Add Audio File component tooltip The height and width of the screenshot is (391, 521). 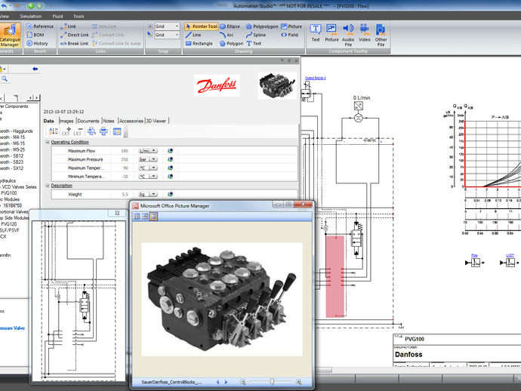pyautogui.click(x=348, y=35)
